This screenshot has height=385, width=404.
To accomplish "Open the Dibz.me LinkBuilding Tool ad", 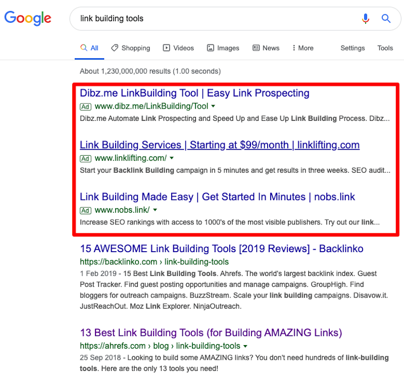I will pos(194,93).
